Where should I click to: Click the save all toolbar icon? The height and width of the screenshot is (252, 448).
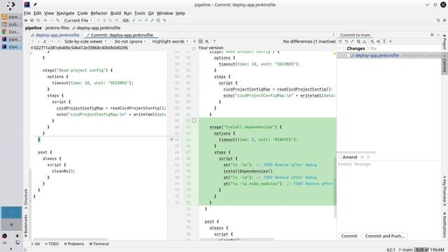(x=32, y=20)
